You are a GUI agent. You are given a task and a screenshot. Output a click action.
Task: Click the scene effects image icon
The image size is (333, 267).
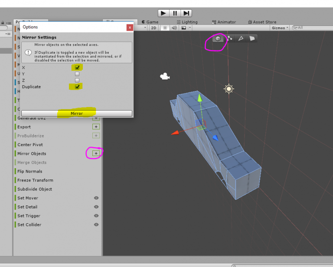pos(184,28)
